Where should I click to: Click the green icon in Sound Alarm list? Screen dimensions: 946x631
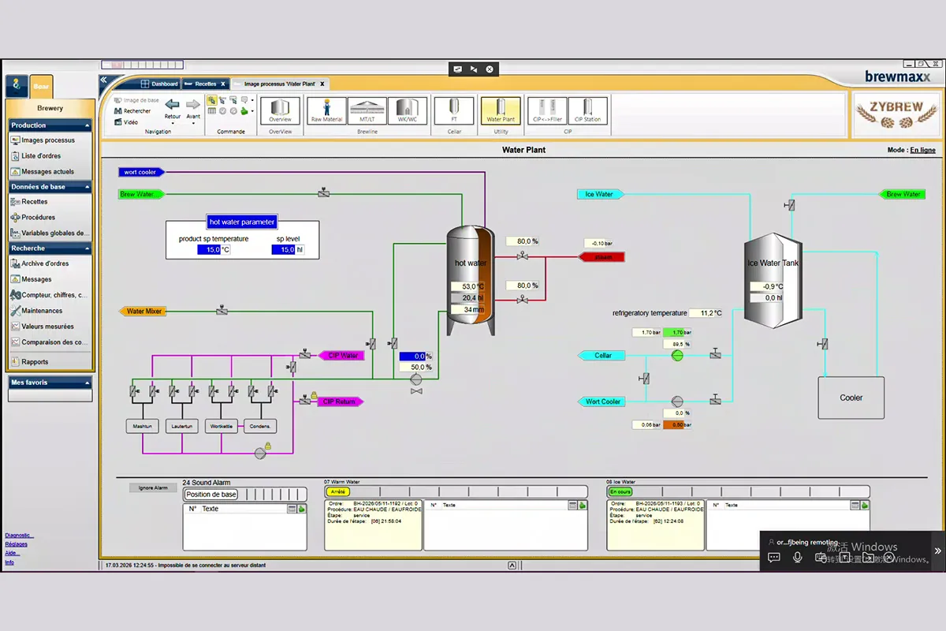coord(301,510)
